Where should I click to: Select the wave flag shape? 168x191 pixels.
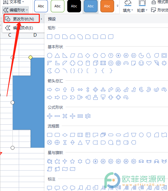65,169
